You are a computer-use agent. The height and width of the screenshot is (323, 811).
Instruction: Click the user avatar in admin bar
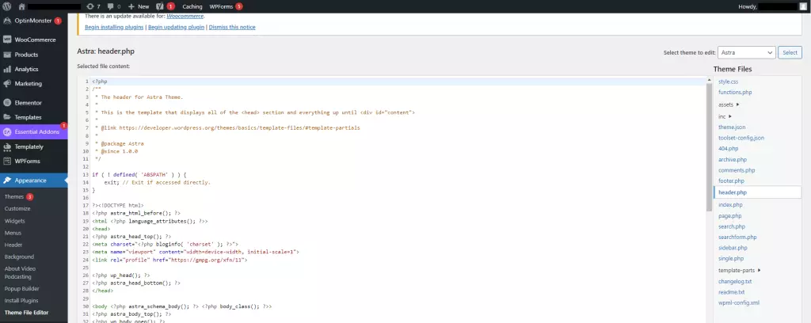[x=802, y=6]
